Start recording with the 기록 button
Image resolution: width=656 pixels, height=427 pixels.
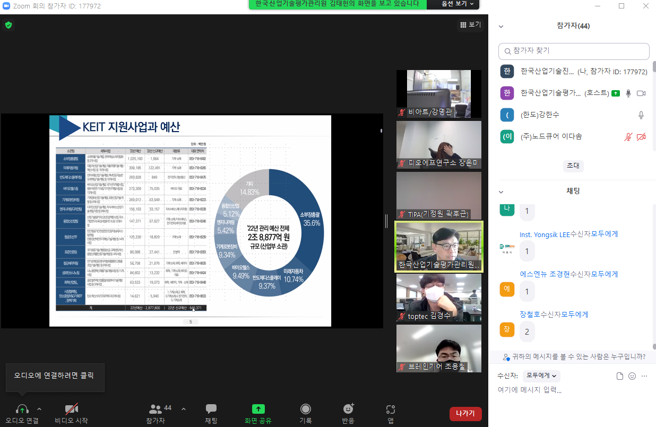click(306, 414)
